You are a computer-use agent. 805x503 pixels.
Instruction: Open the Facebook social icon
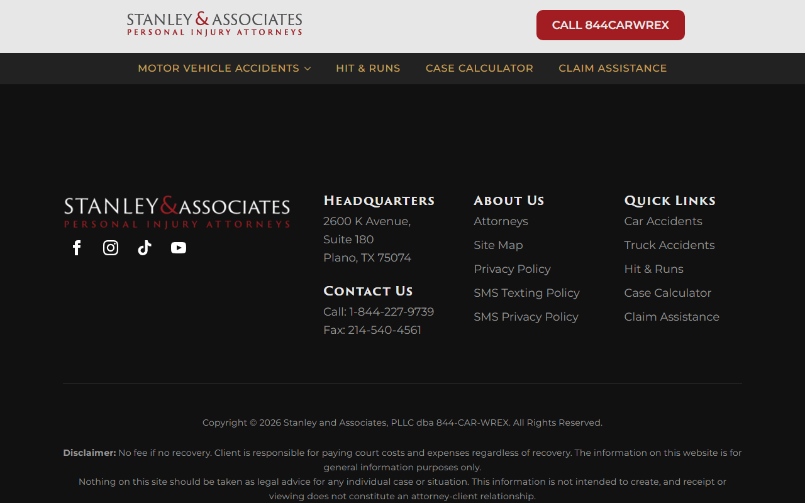click(77, 248)
